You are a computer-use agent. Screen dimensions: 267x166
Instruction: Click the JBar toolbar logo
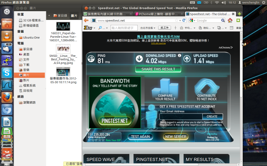click(x=88, y=28)
